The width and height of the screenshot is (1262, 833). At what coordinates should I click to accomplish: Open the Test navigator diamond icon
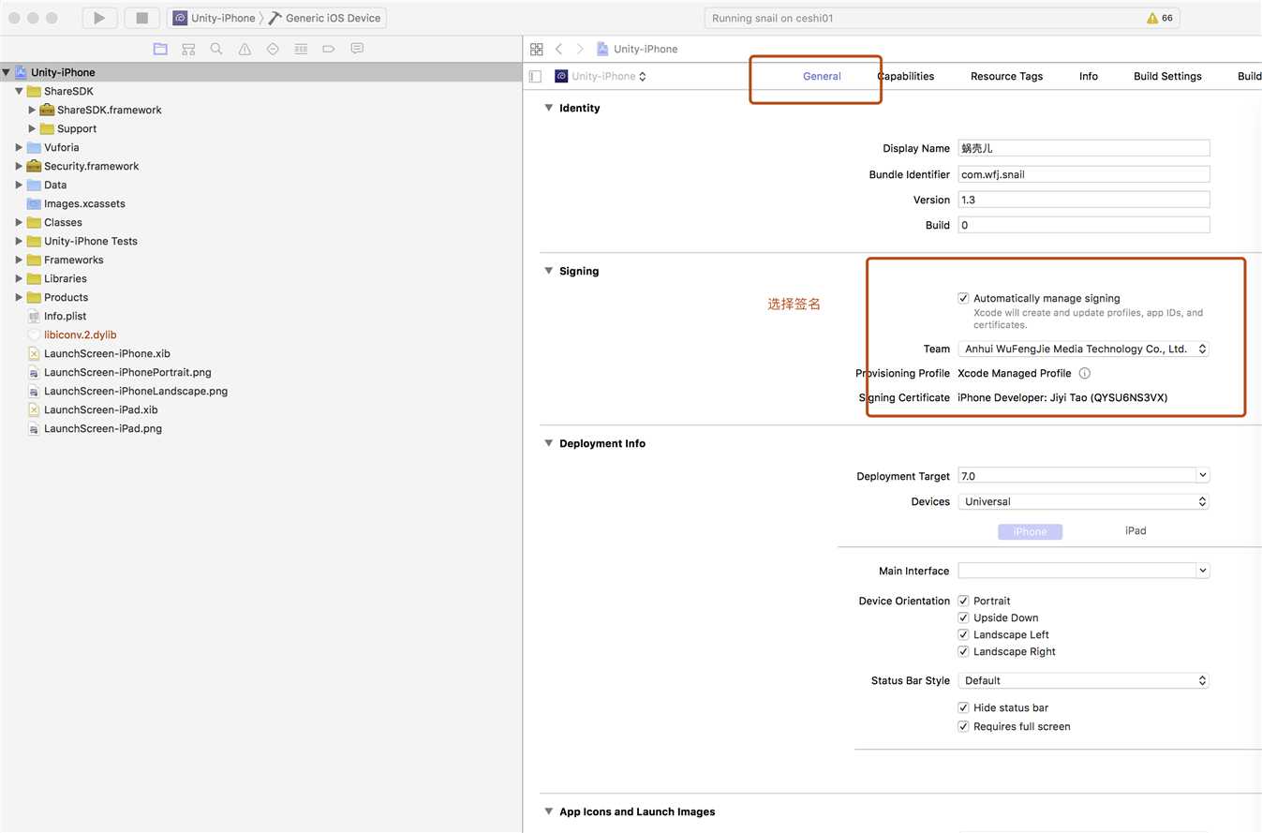(273, 49)
